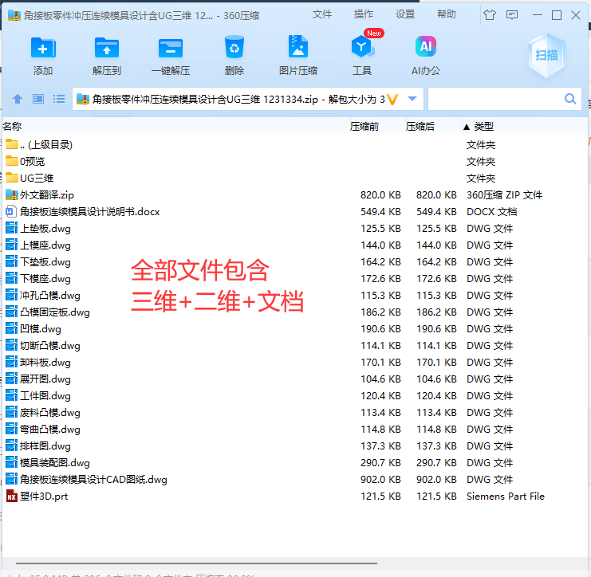Select 工件图.dwg file name
The height and width of the screenshot is (577, 591).
click(45, 396)
